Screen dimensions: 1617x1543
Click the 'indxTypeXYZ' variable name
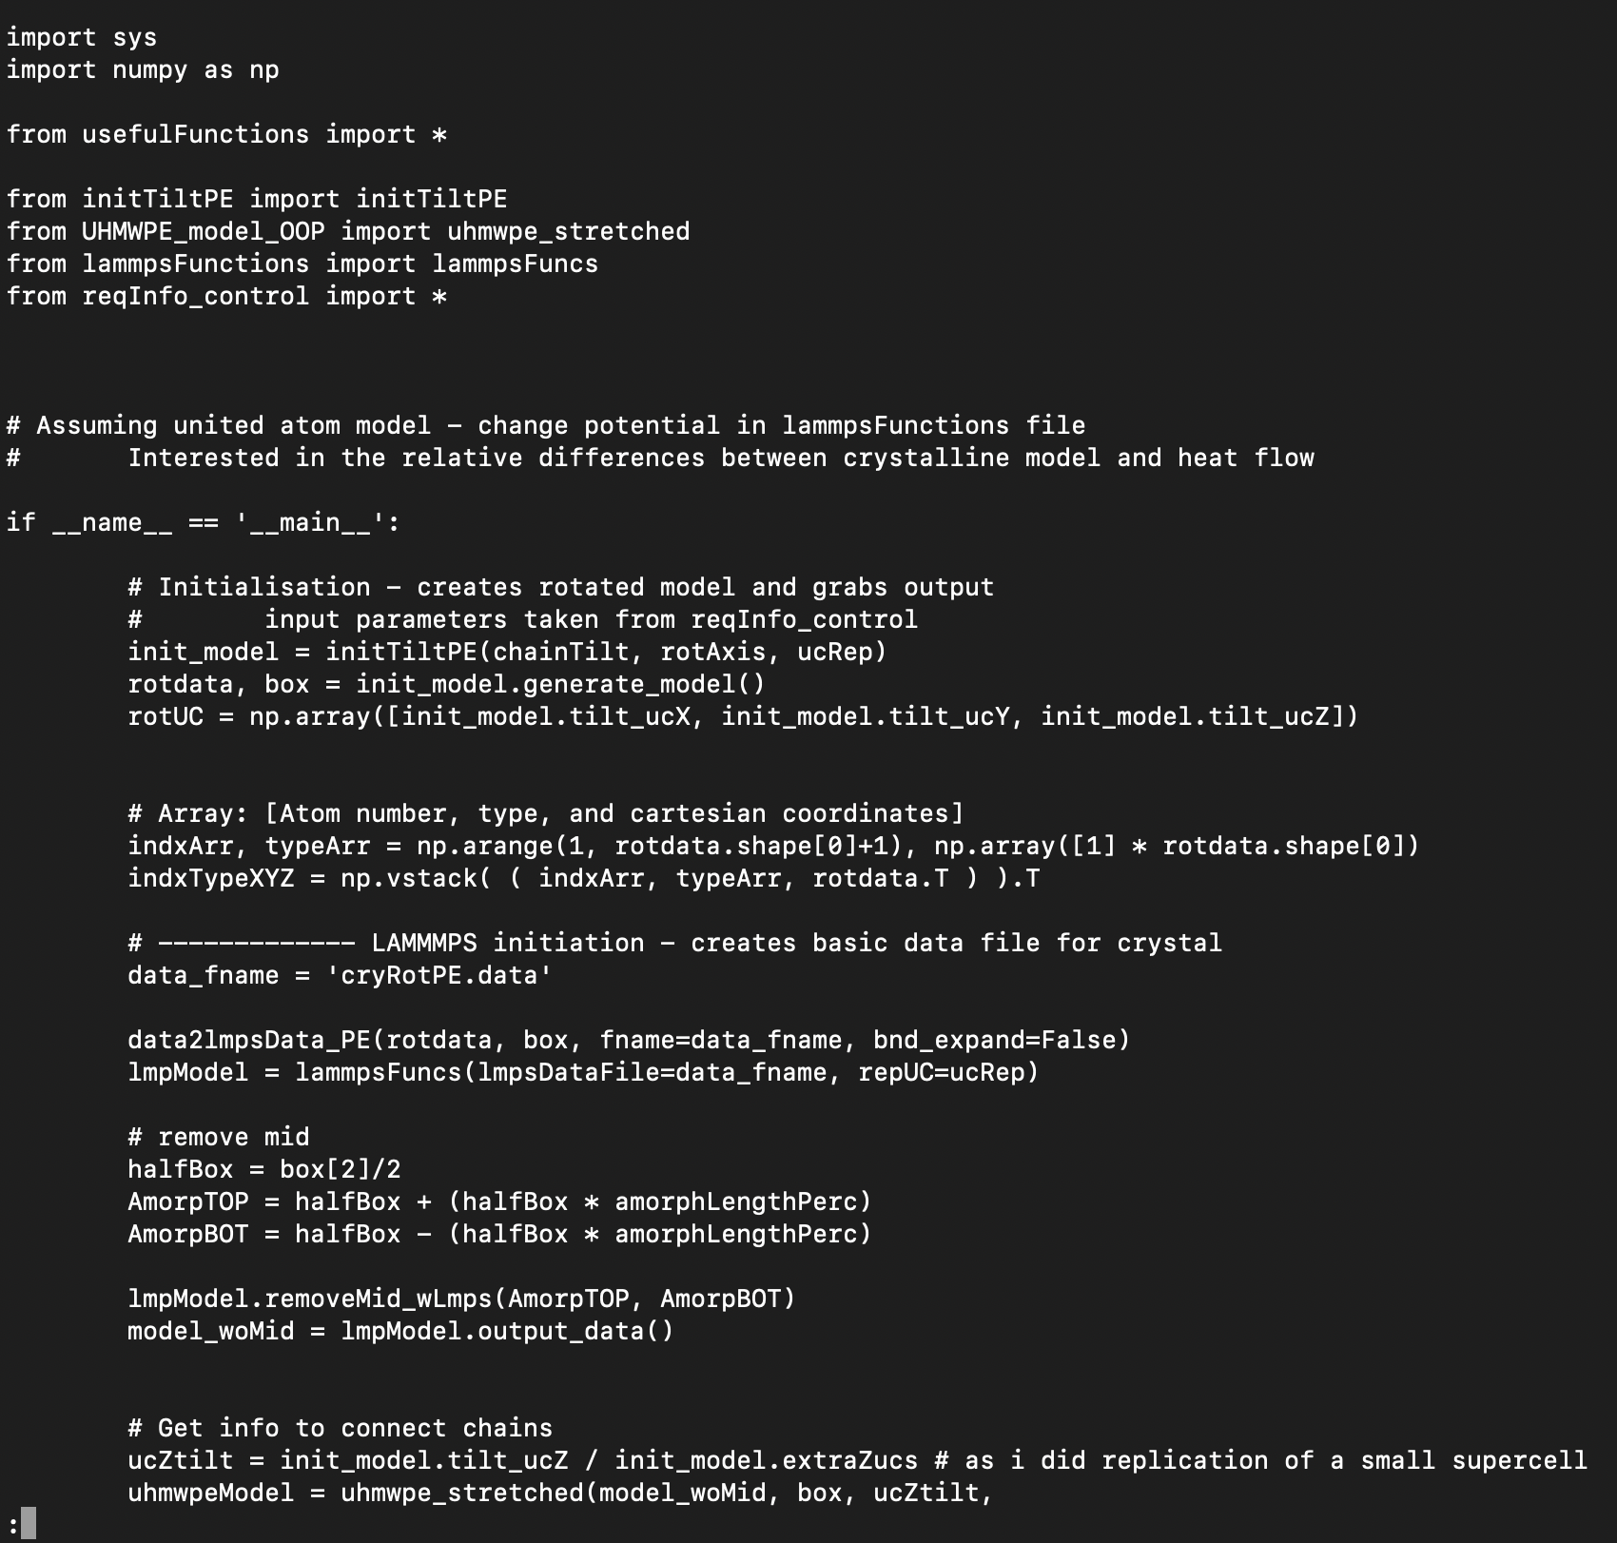point(211,879)
